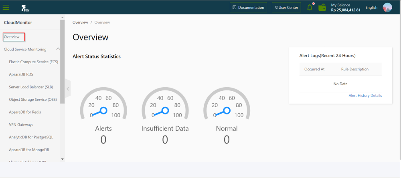Click the Flou logo
The height and width of the screenshot is (178, 401).
tap(26, 8)
